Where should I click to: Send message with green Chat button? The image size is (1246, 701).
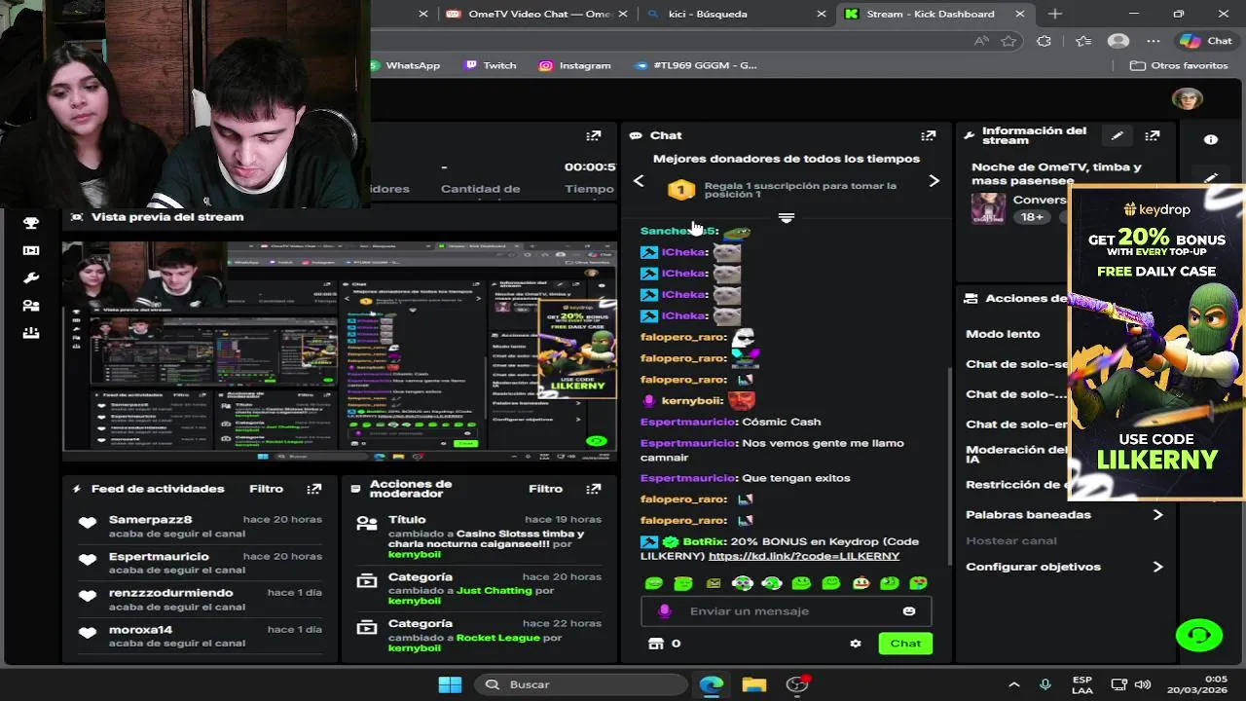905,644
